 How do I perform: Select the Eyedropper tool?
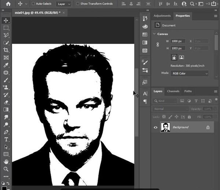[x=6, y=65]
